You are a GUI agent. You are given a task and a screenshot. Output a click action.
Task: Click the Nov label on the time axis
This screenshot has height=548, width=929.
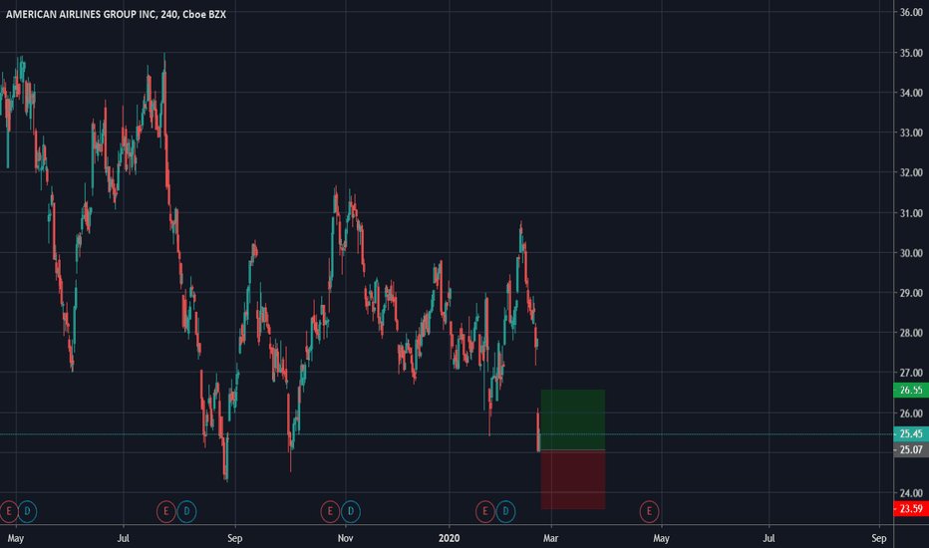(346, 538)
